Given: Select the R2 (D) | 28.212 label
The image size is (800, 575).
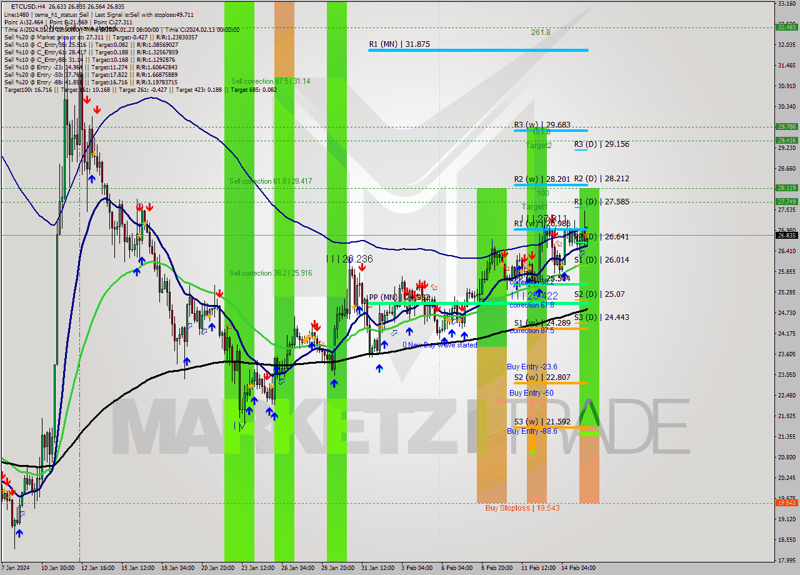Looking at the screenshot, I should pyautogui.click(x=601, y=179).
